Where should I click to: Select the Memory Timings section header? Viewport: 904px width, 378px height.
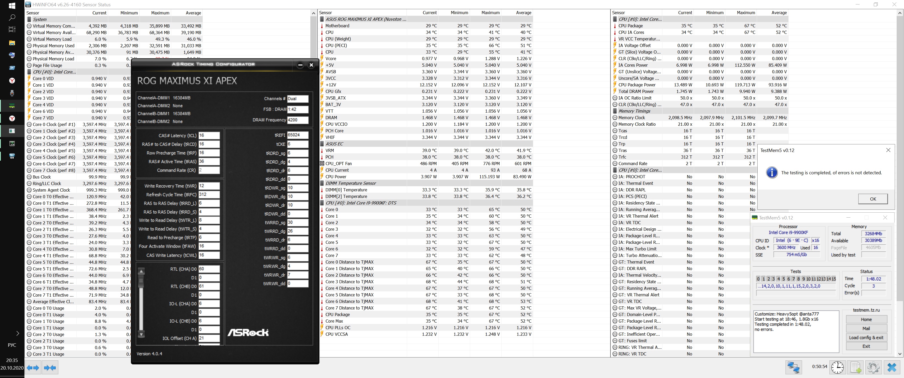pos(634,111)
